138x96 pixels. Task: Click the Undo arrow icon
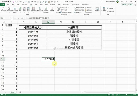[16, 2]
